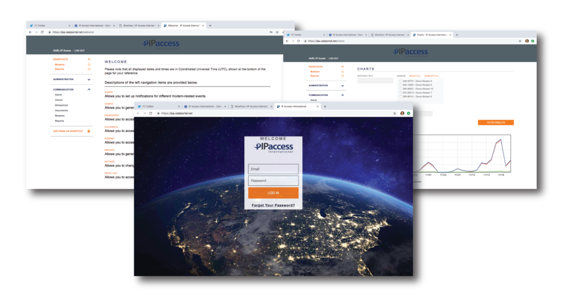
Task: Click FILTER RESULTS button in Charts
Action: (495, 122)
